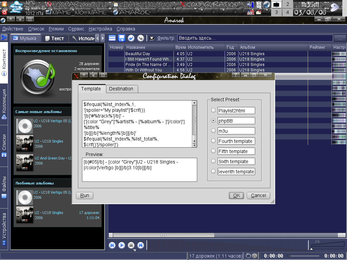Click the Configuration Dialog help '?' button
Screen dimensions: 347x260
[236, 75]
